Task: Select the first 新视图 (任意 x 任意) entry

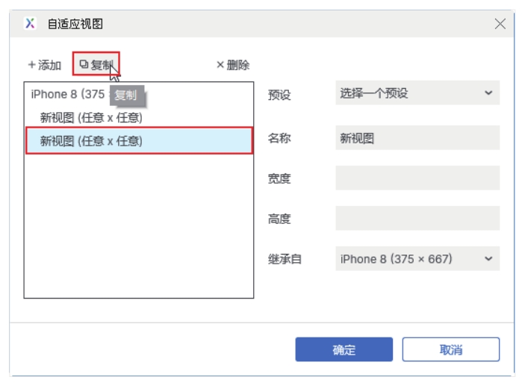Action: tap(91, 117)
